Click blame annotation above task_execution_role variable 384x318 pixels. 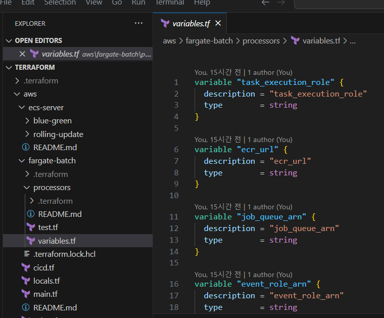(x=243, y=72)
